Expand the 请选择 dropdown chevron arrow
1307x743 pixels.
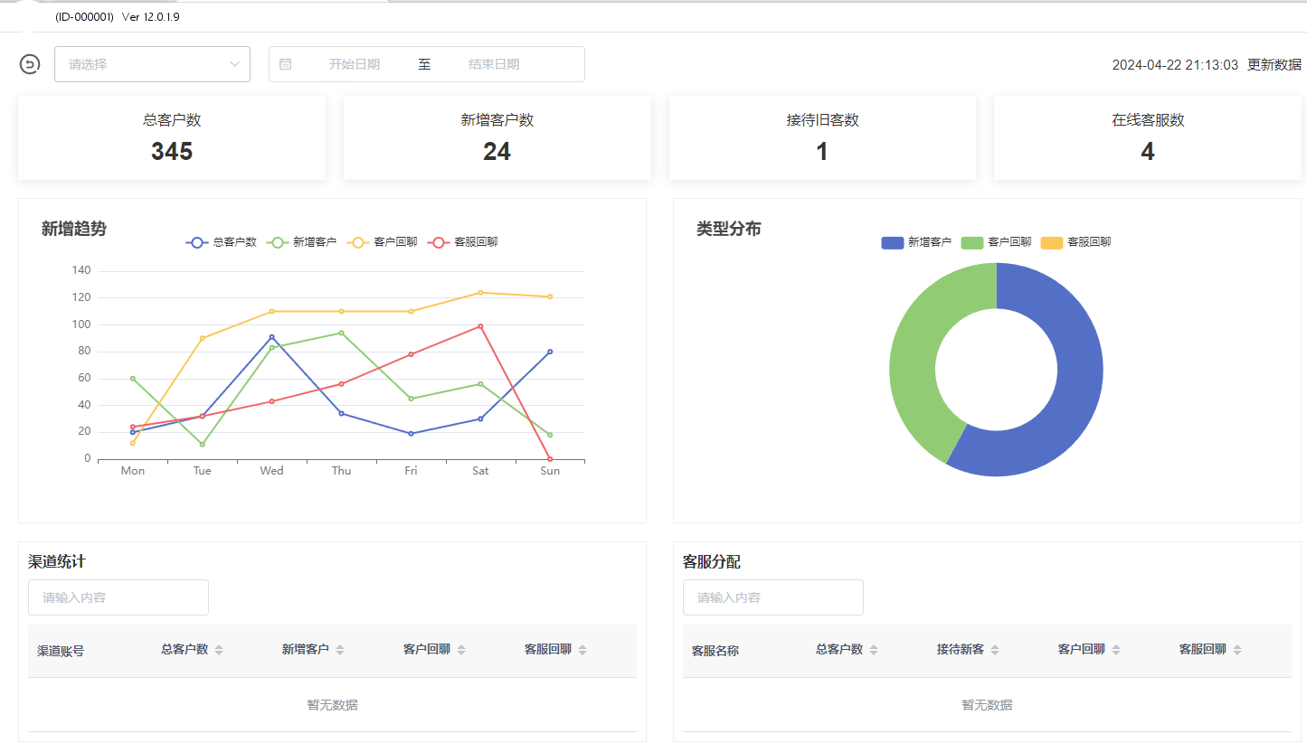pos(235,64)
